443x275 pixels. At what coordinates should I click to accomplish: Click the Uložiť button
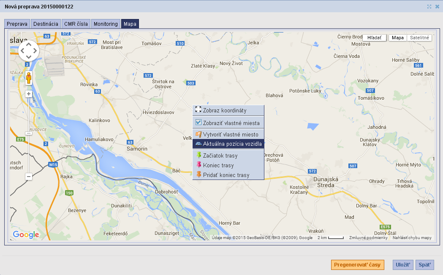(403, 265)
